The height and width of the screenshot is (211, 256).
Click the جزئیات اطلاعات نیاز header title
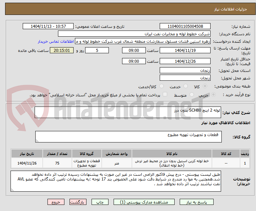[230, 9]
